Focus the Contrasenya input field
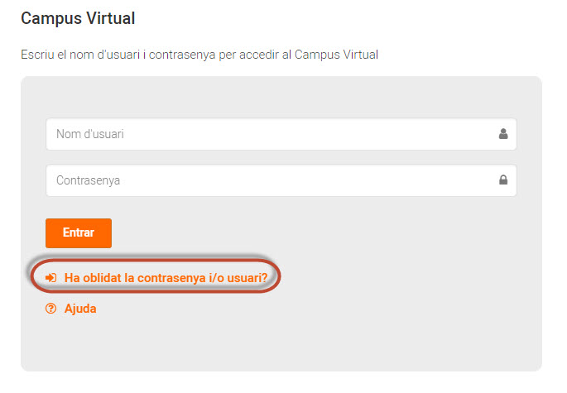567x393 pixels. pos(281,180)
